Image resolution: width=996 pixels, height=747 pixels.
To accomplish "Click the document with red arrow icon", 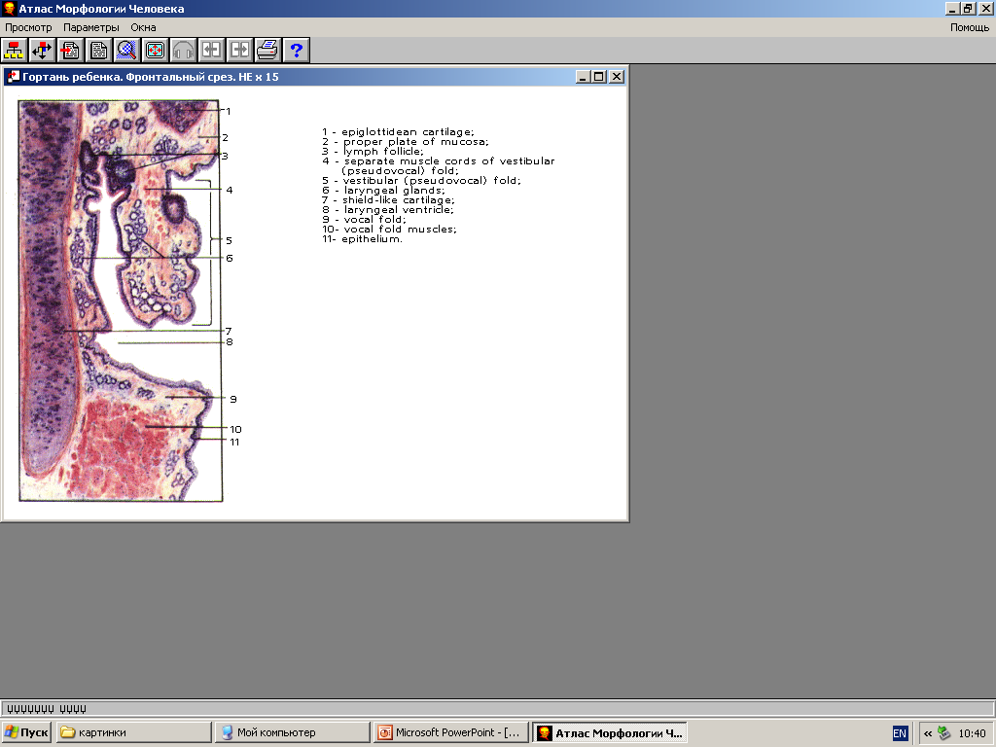I will [70, 51].
